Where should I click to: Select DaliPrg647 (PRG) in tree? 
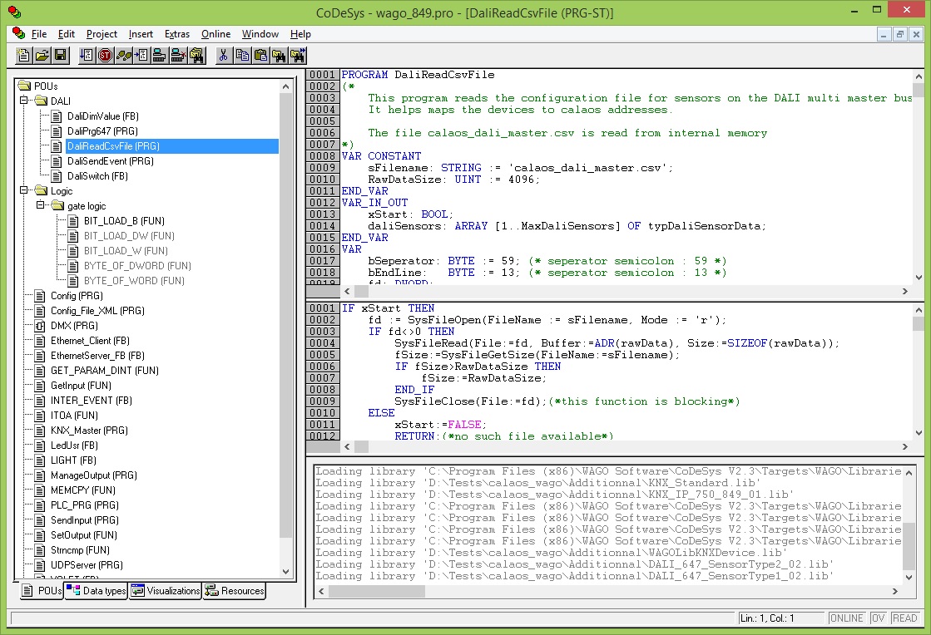click(102, 131)
